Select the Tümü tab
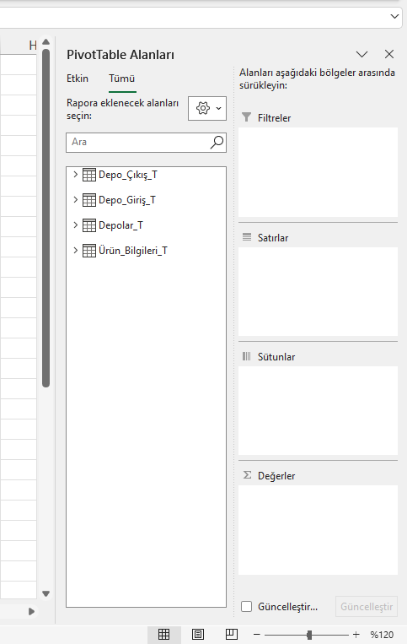 point(121,78)
